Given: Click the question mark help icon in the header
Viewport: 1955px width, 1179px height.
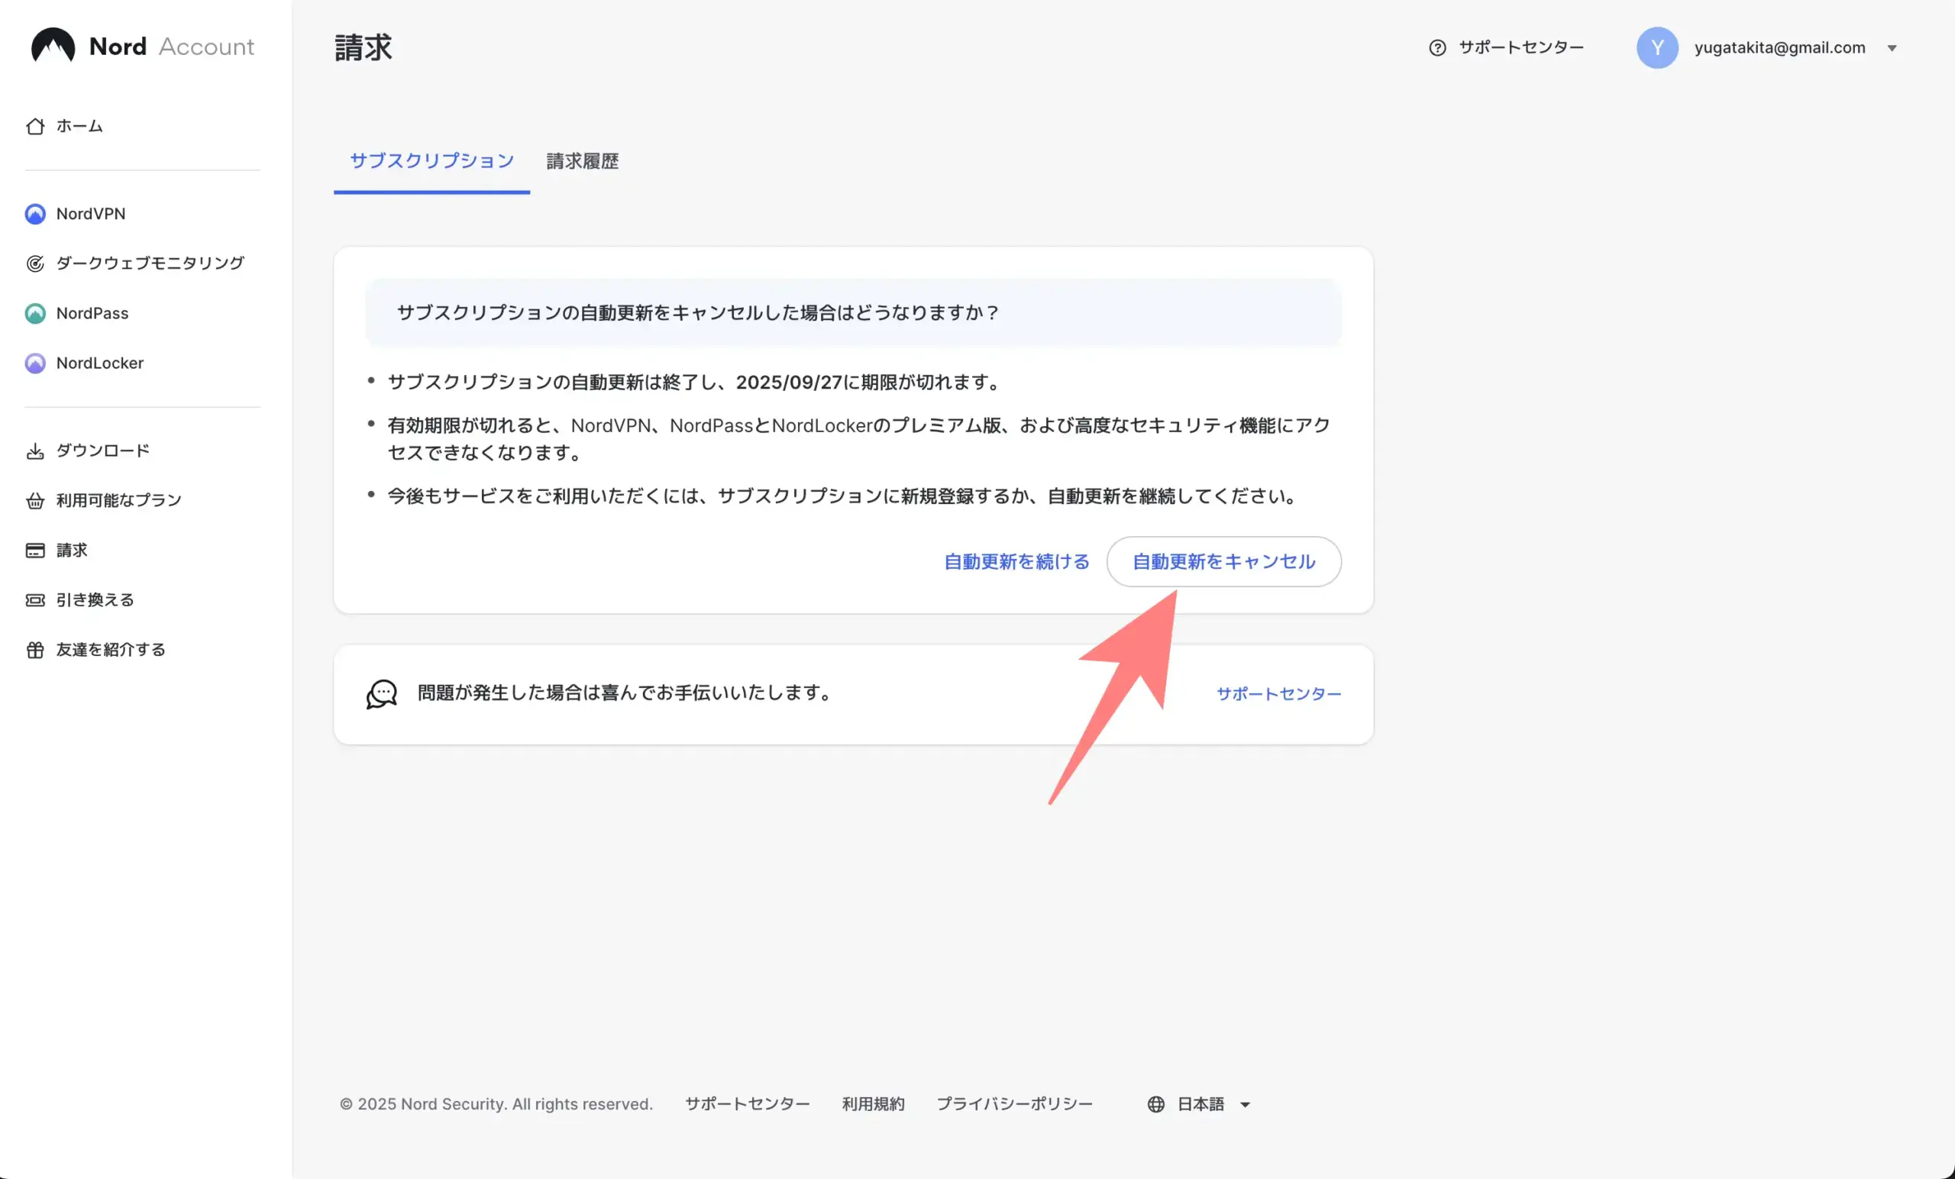Looking at the screenshot, I should [1437, 47].
